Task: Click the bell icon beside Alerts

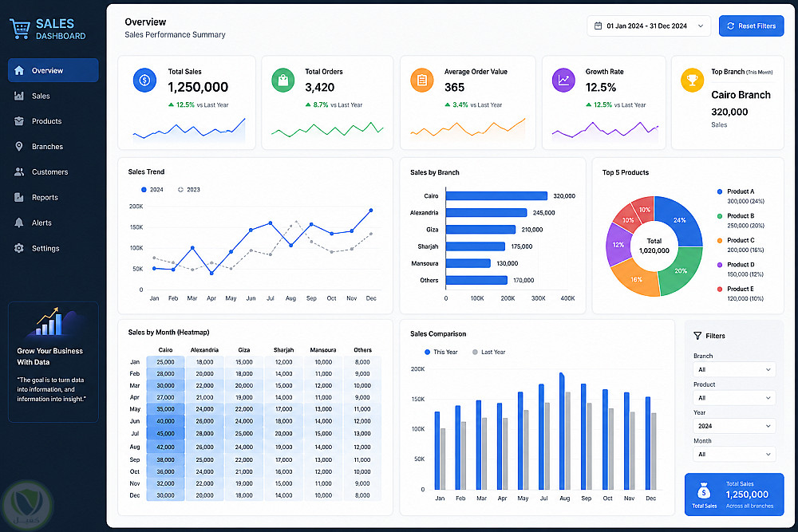Action: 19,223
